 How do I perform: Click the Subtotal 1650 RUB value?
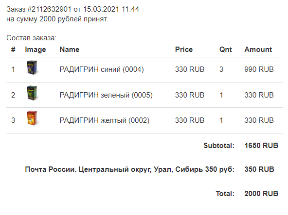click(x=261, y=146)
